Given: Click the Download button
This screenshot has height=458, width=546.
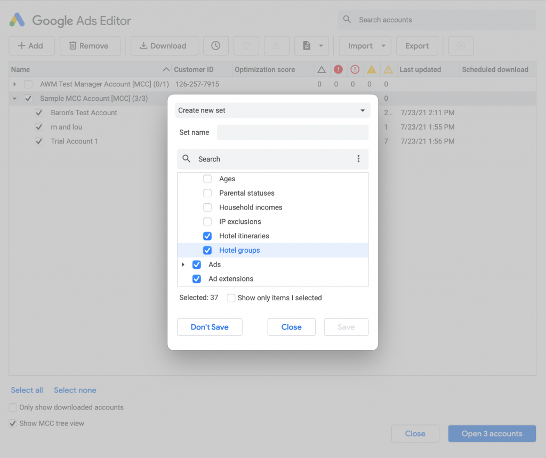Looking at the screenshot, I should pyautogui.click(x=164, y=46).
